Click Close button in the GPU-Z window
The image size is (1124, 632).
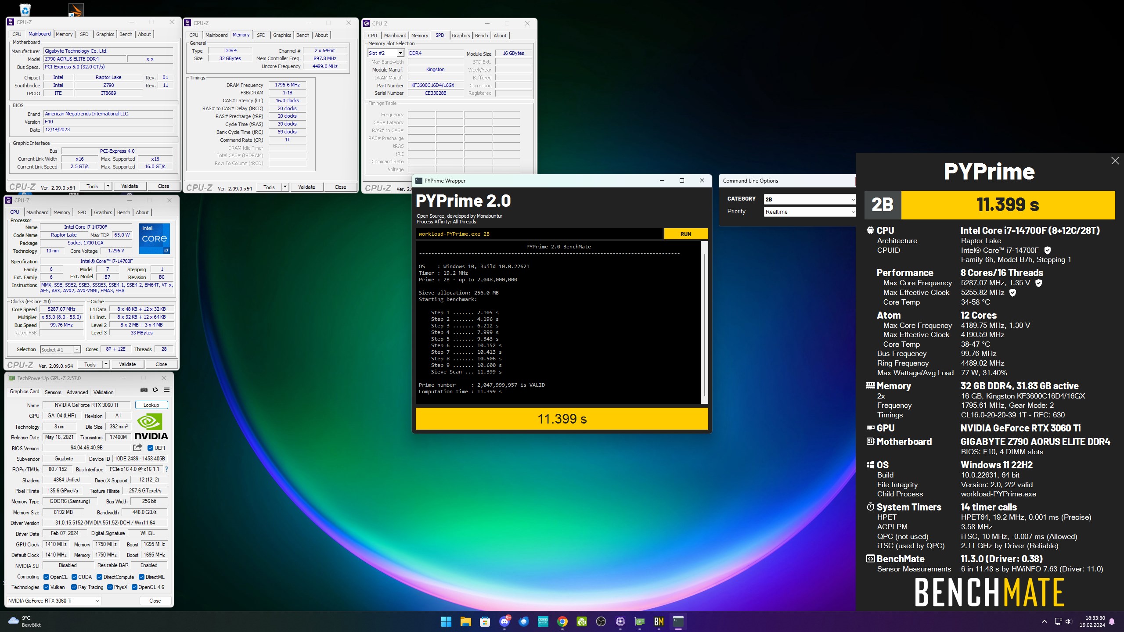[155, 601]
